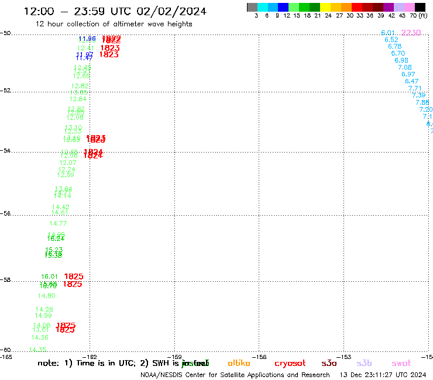Viewport: 433px width, 380px height.
Task: Click the latitude axis label '-56'
Action: pyautogui.click(x=5, y=213)
